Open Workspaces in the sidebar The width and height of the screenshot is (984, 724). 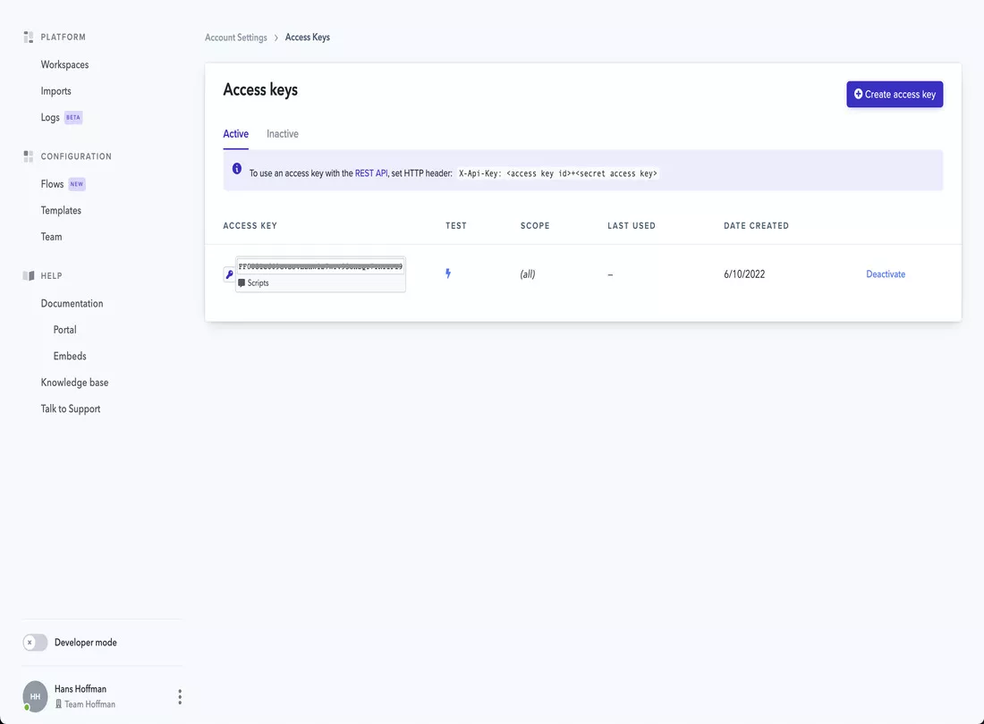click(x=64, y=64)
